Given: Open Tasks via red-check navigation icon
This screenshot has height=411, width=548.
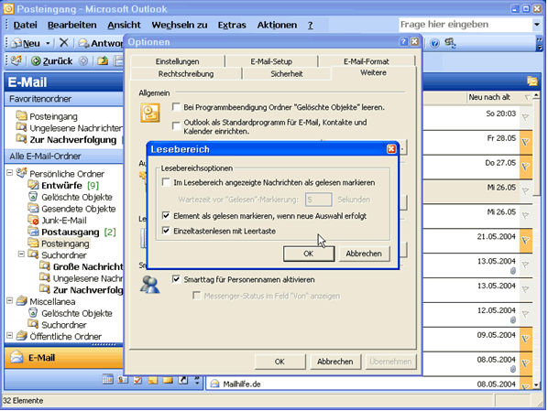Looking at the screenshot, I should click(x=137, y=379).
